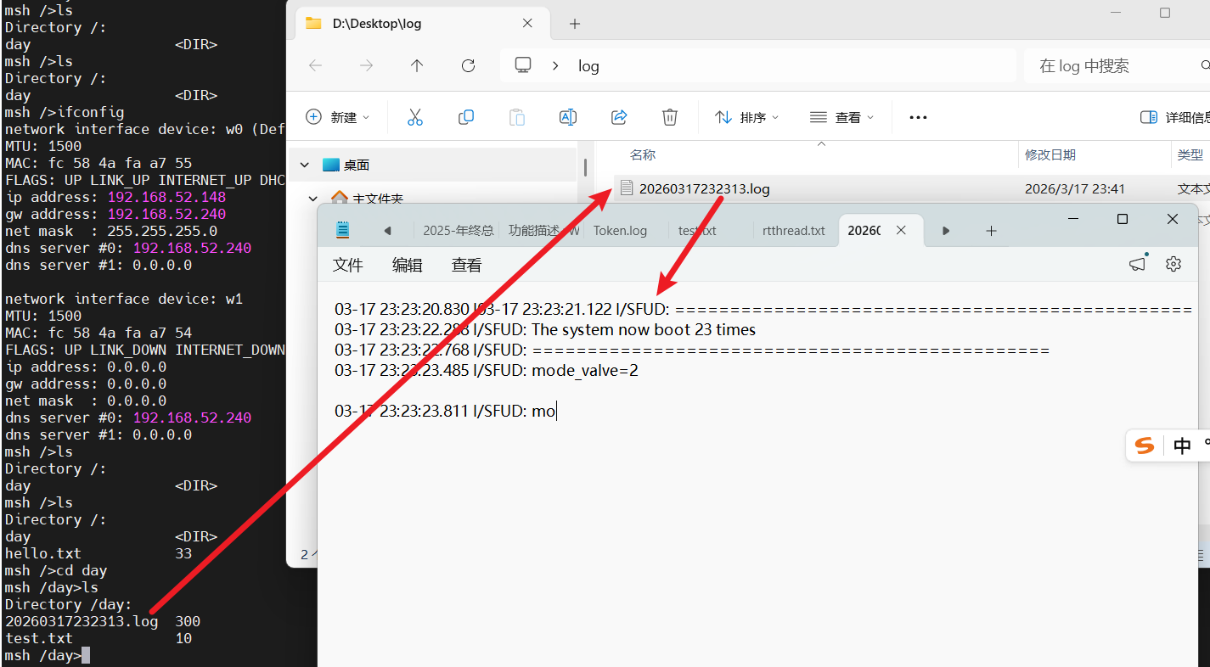
Task: Click the Copy icon in File Explorer toolbar
Action: [466, 117]
